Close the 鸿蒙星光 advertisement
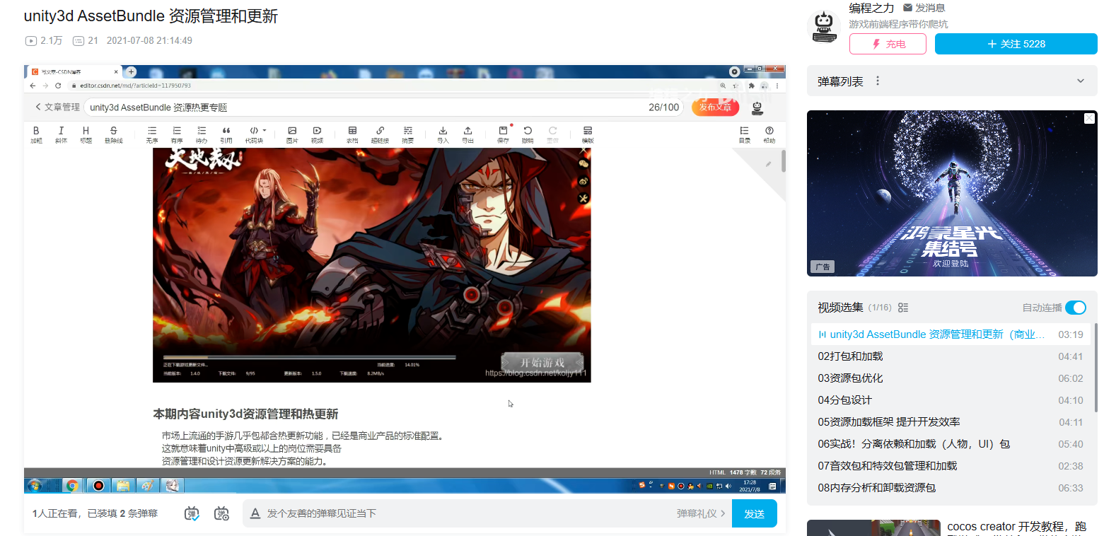The height and width of the screenshot is (536, 1104). (x=1089, y=118)
